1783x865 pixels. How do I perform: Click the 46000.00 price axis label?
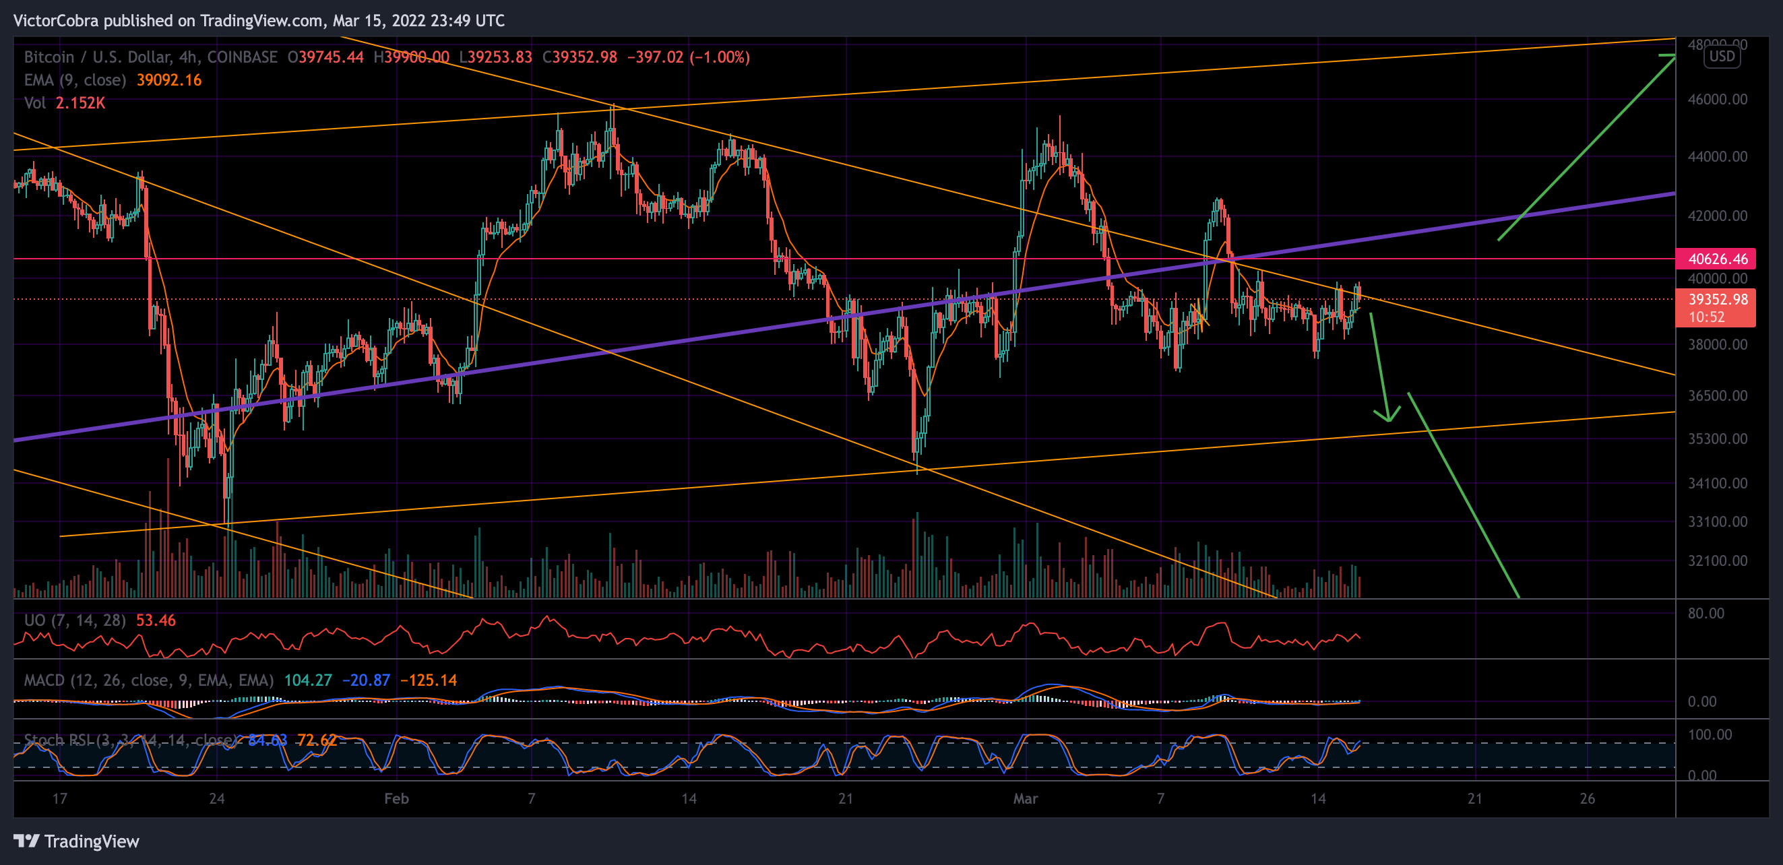coord(1717,99)
